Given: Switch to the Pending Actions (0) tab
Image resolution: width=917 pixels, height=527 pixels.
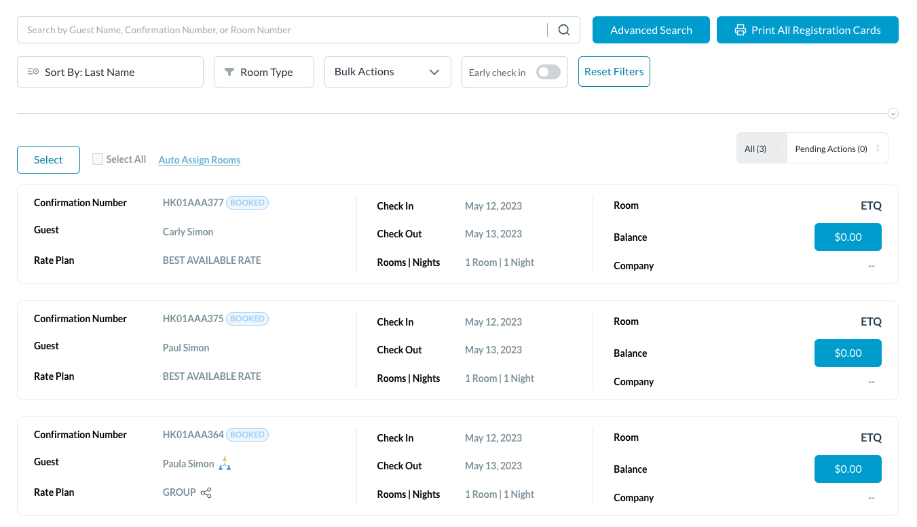Looking at the screenshot, I should (x=831, y=148).
